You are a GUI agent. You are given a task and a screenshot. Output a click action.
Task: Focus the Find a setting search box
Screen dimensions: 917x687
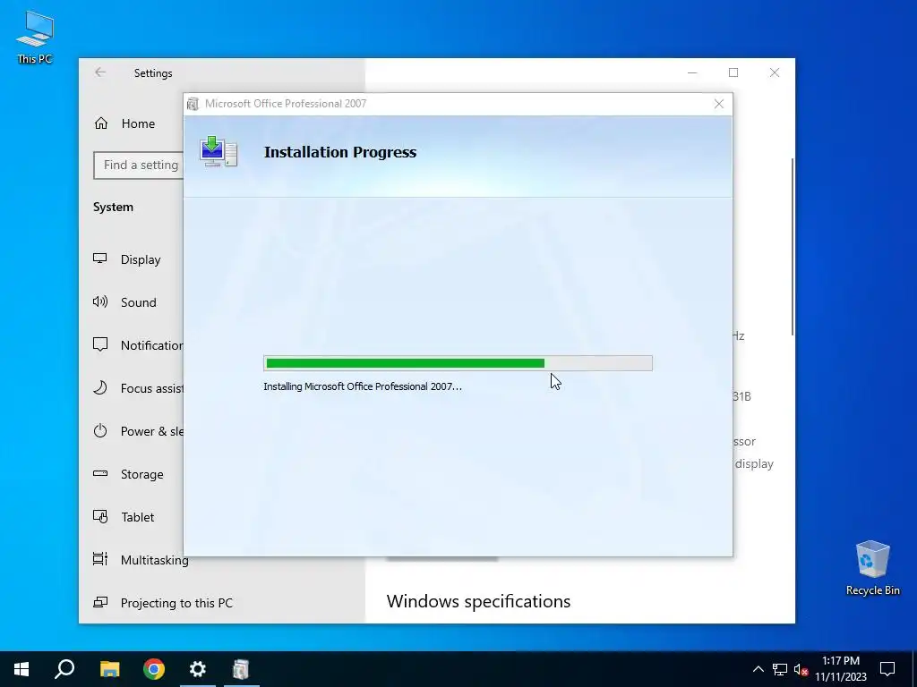tap(139, 165)
